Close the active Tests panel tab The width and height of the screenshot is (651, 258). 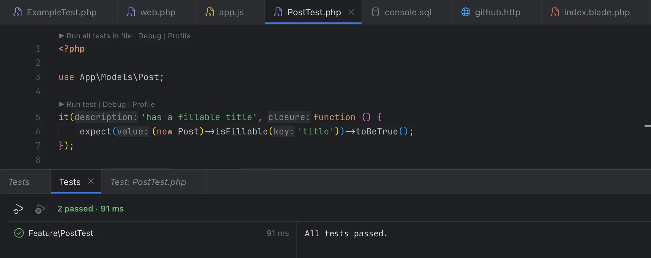91,181
